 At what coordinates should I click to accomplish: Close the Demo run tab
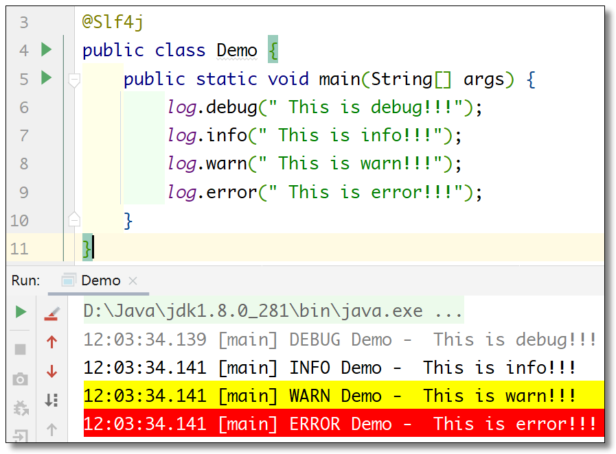[133, 280]
